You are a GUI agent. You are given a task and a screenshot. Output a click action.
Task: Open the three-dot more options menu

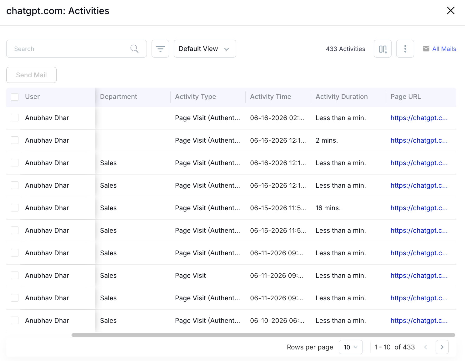click(405, 49)
